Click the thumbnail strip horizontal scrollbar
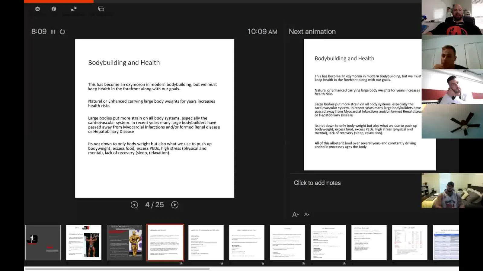483x271 pixels. (x=117, y=269)
